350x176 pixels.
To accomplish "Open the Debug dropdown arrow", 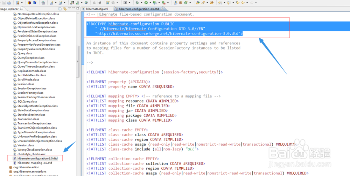I will [x=141, y=3].
